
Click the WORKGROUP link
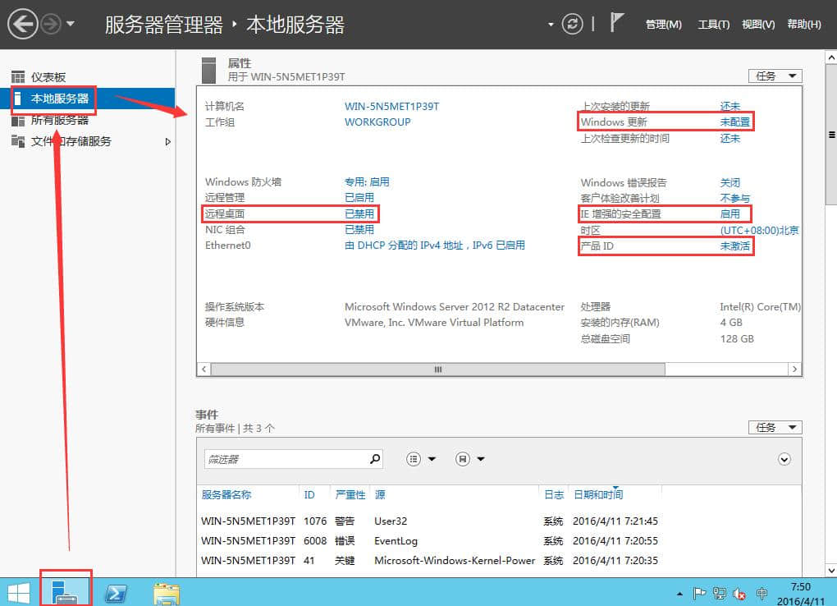tap(377, 122)
